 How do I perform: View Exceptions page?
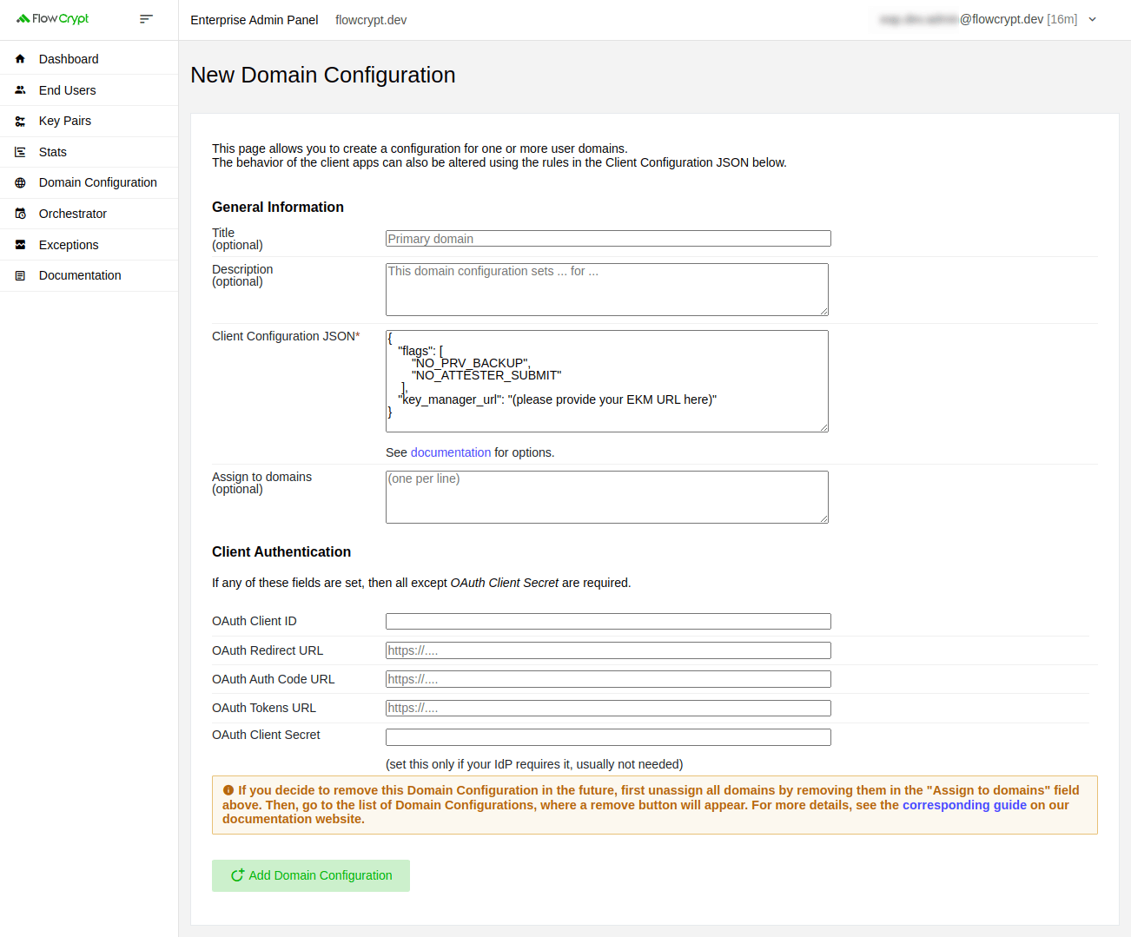pyautogui.click(x=89, y=245)
